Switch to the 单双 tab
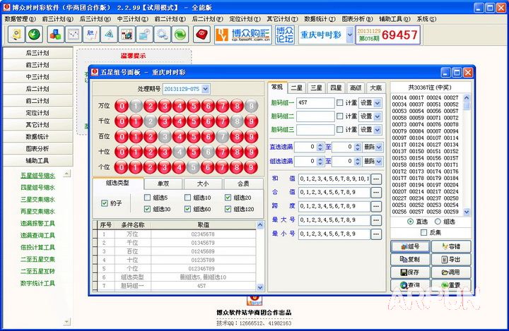Screen dimensions: 509x331 click(x=163, y=183)
